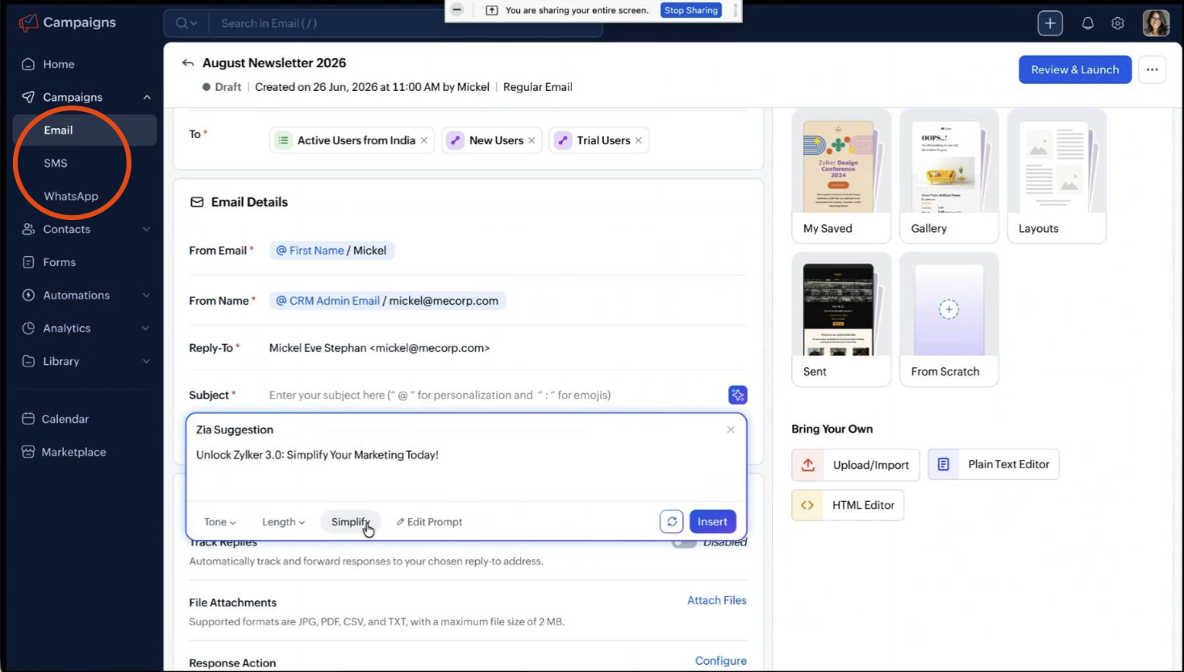Click the Marketplace icon in sidebar
This screenshot has height=672, width=1184.
click(28, 452)
